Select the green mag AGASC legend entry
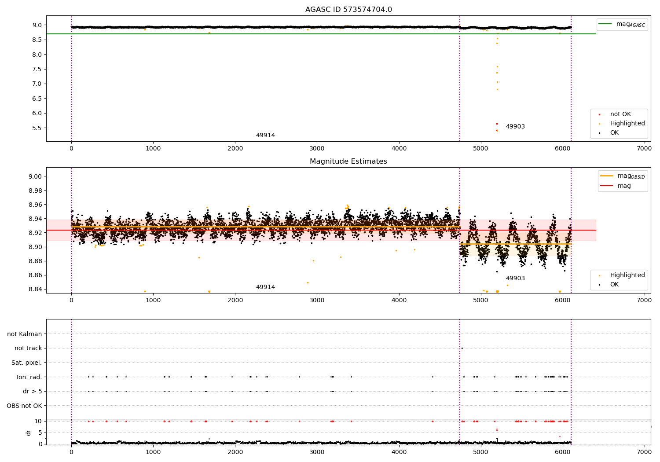Screen dimensions: 660x462 (x=622, y=24)
